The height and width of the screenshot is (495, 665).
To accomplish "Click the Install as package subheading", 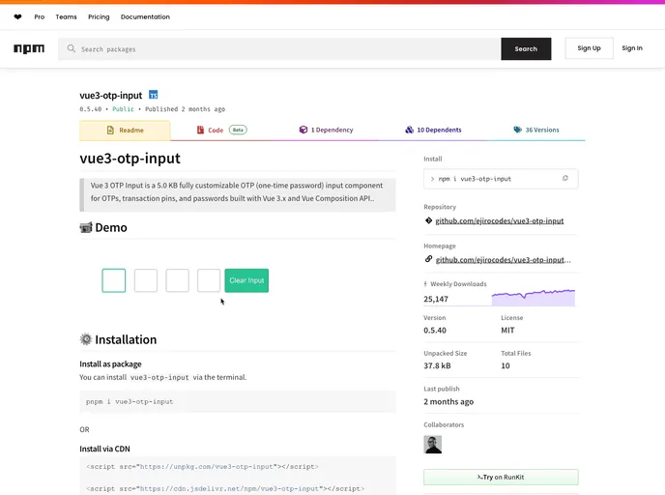I will click(111, 364).
